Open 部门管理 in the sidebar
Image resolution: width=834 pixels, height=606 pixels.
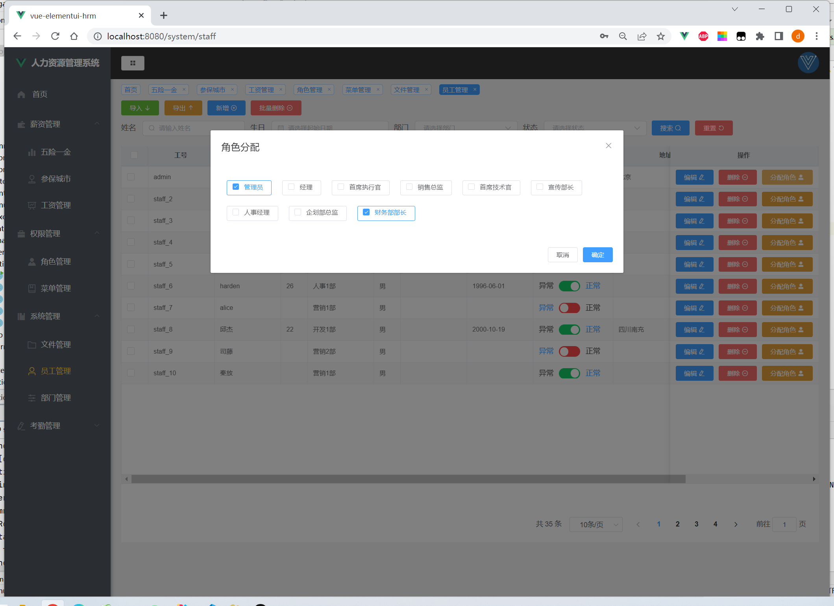tap(55, 398)
